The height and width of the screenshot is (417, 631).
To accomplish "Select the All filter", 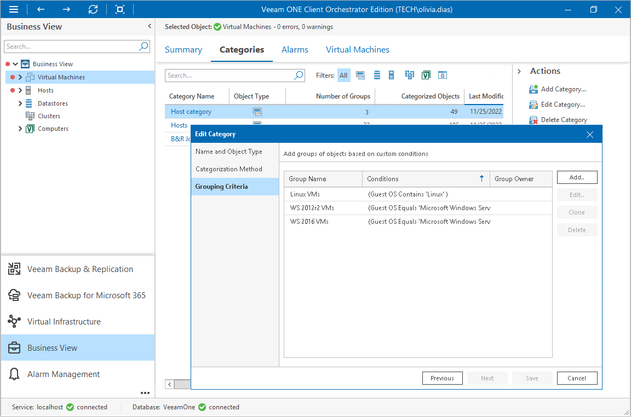I will pyautogui.click(x=343, y=75).
